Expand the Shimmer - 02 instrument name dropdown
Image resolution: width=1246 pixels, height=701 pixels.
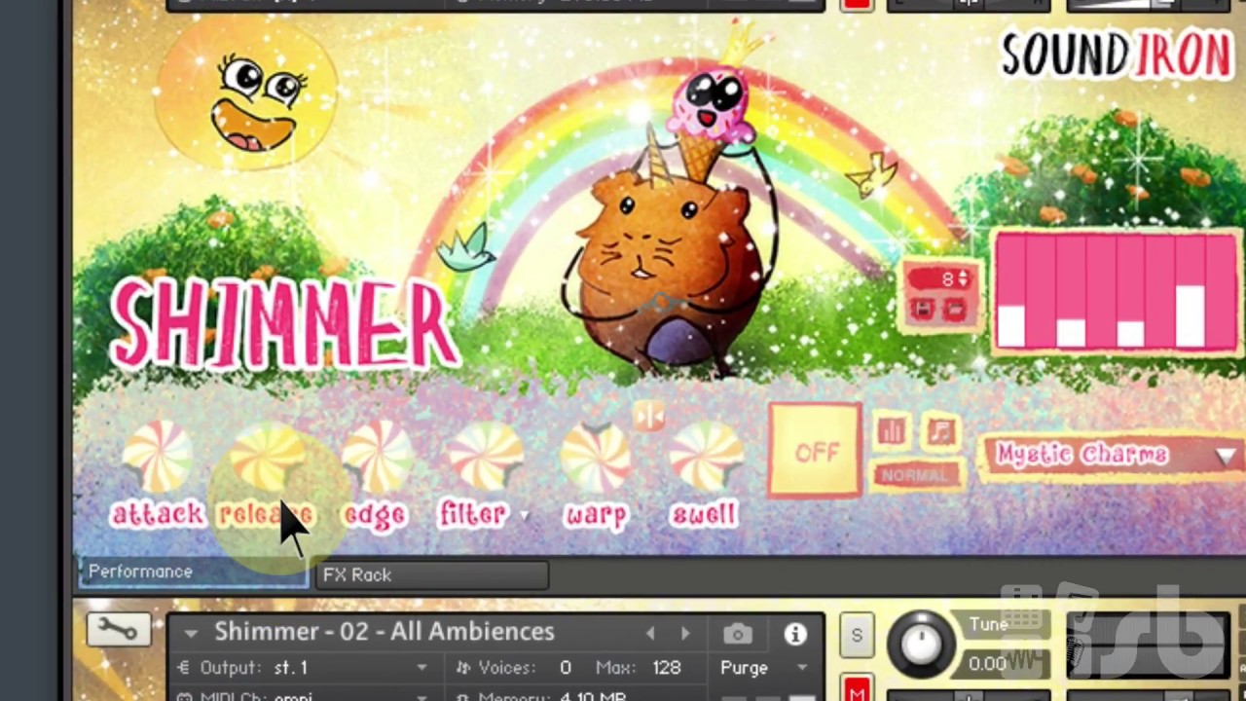tap(191, 633)
